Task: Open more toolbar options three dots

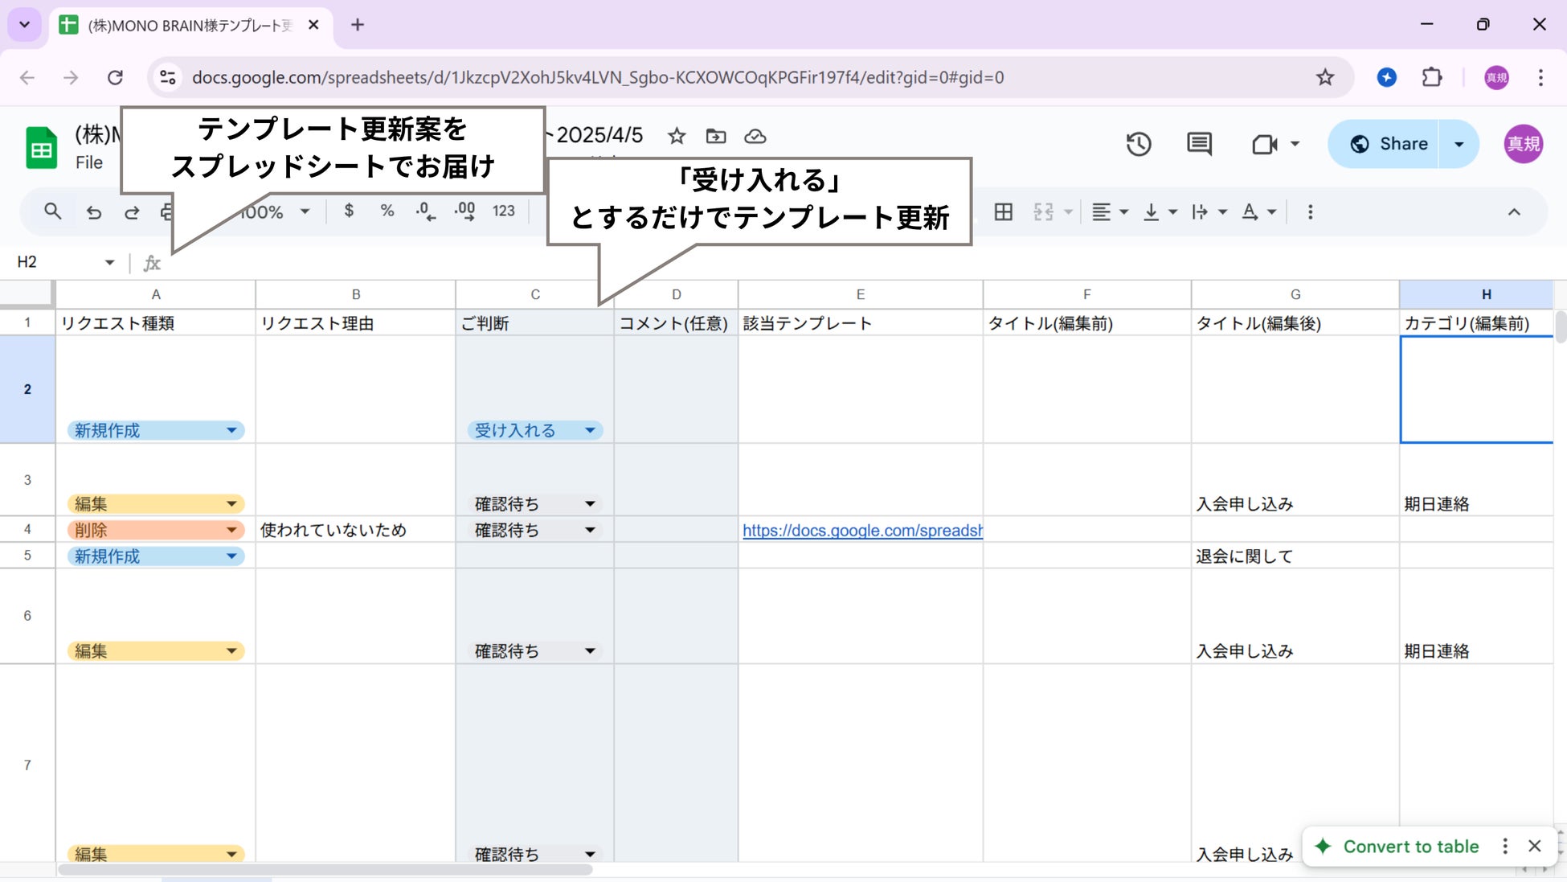Action: click(x=1311, y=212)
